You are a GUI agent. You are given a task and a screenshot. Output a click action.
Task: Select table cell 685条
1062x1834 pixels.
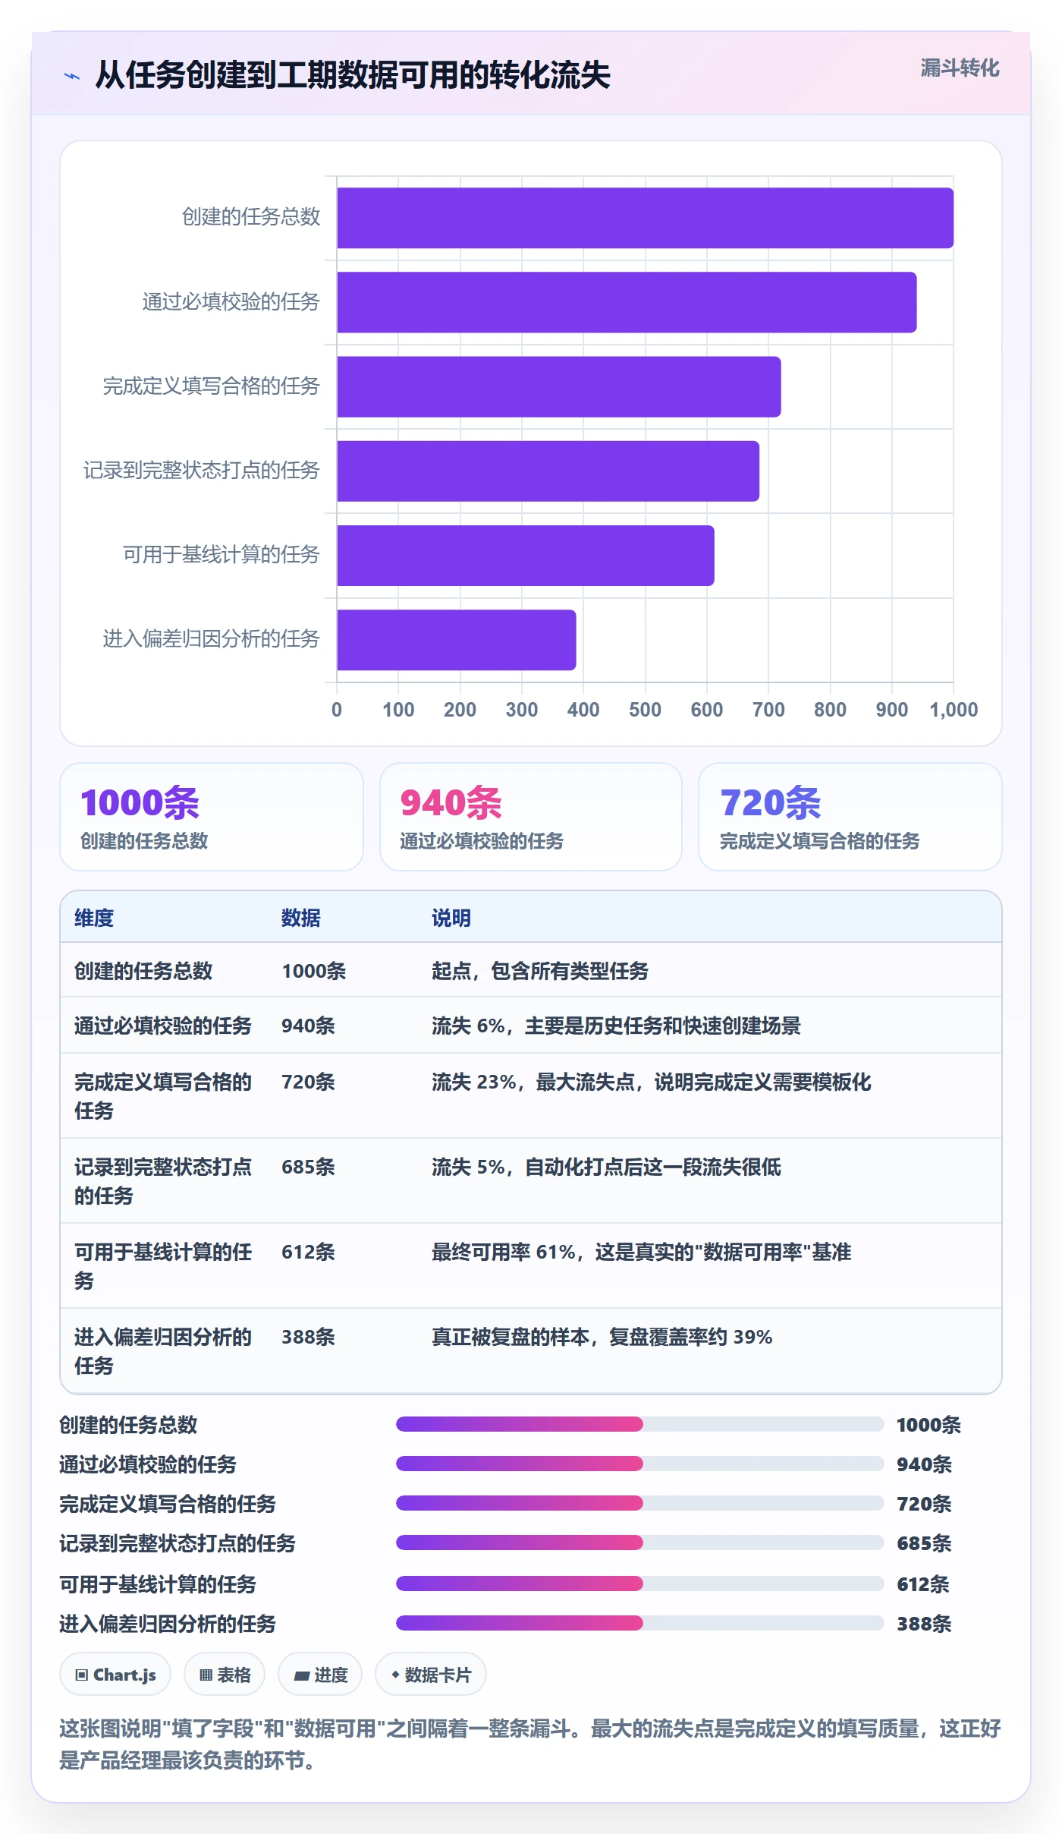[x=309, y=1167]
